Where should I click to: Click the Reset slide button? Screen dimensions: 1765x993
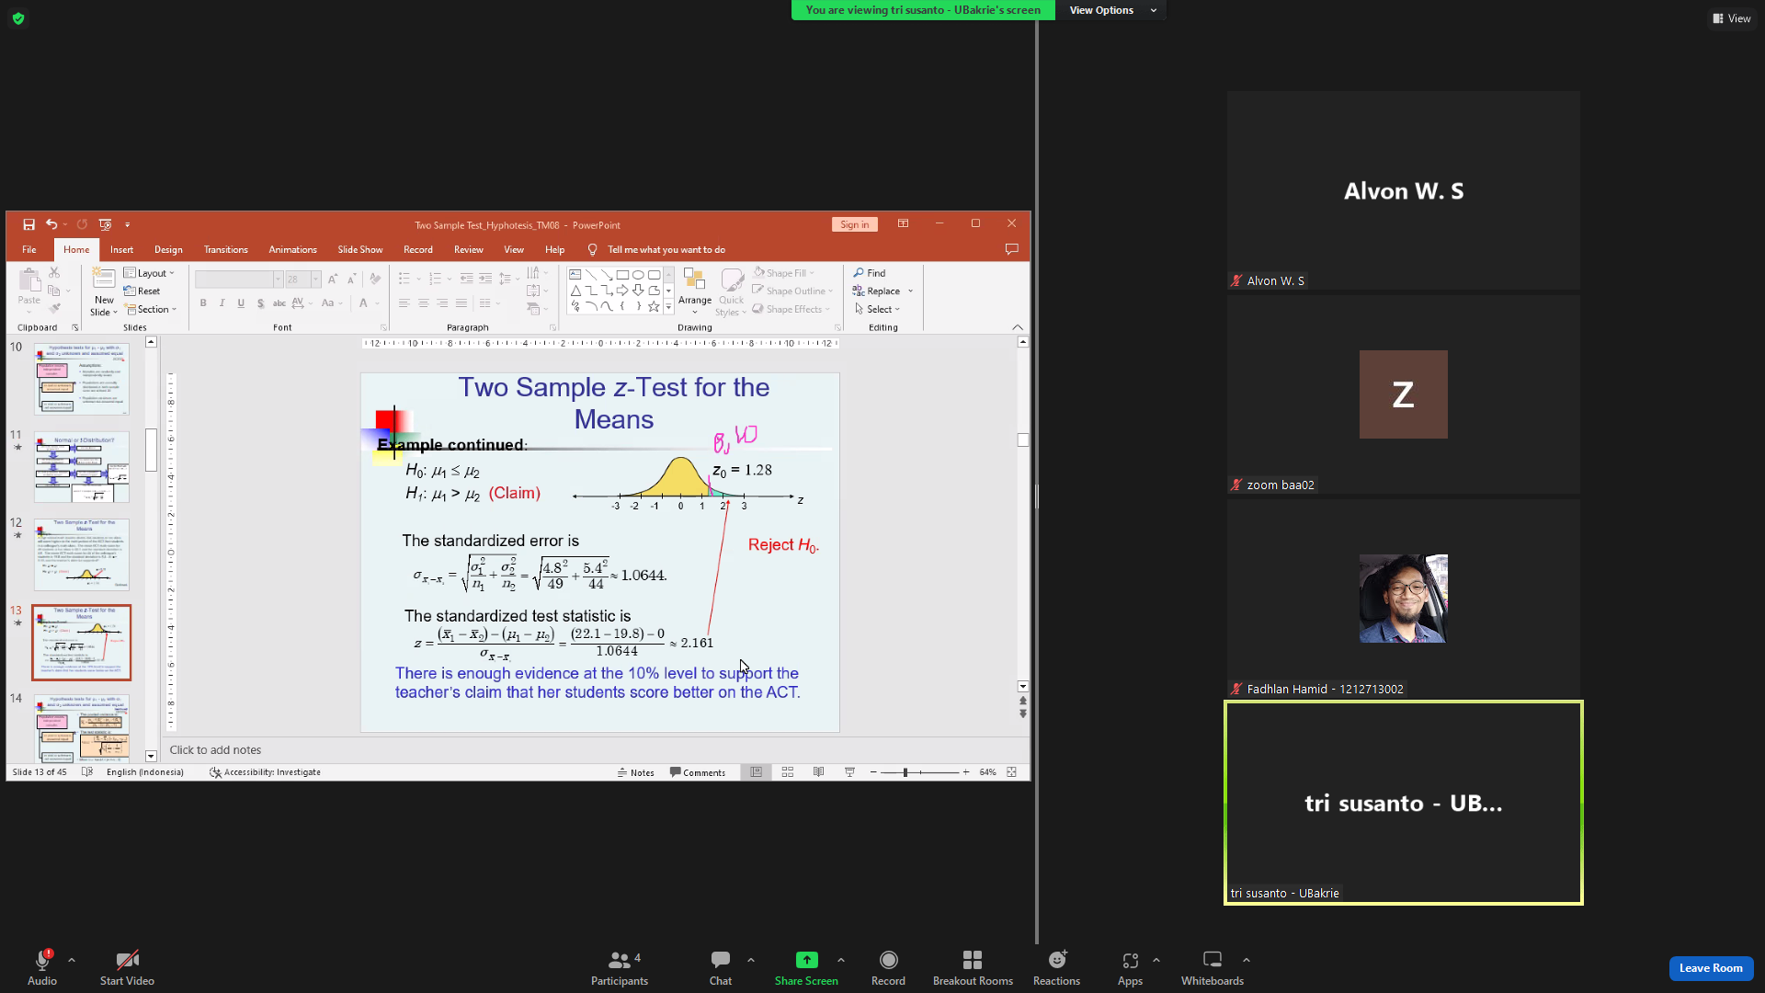[x=142, y=291]
